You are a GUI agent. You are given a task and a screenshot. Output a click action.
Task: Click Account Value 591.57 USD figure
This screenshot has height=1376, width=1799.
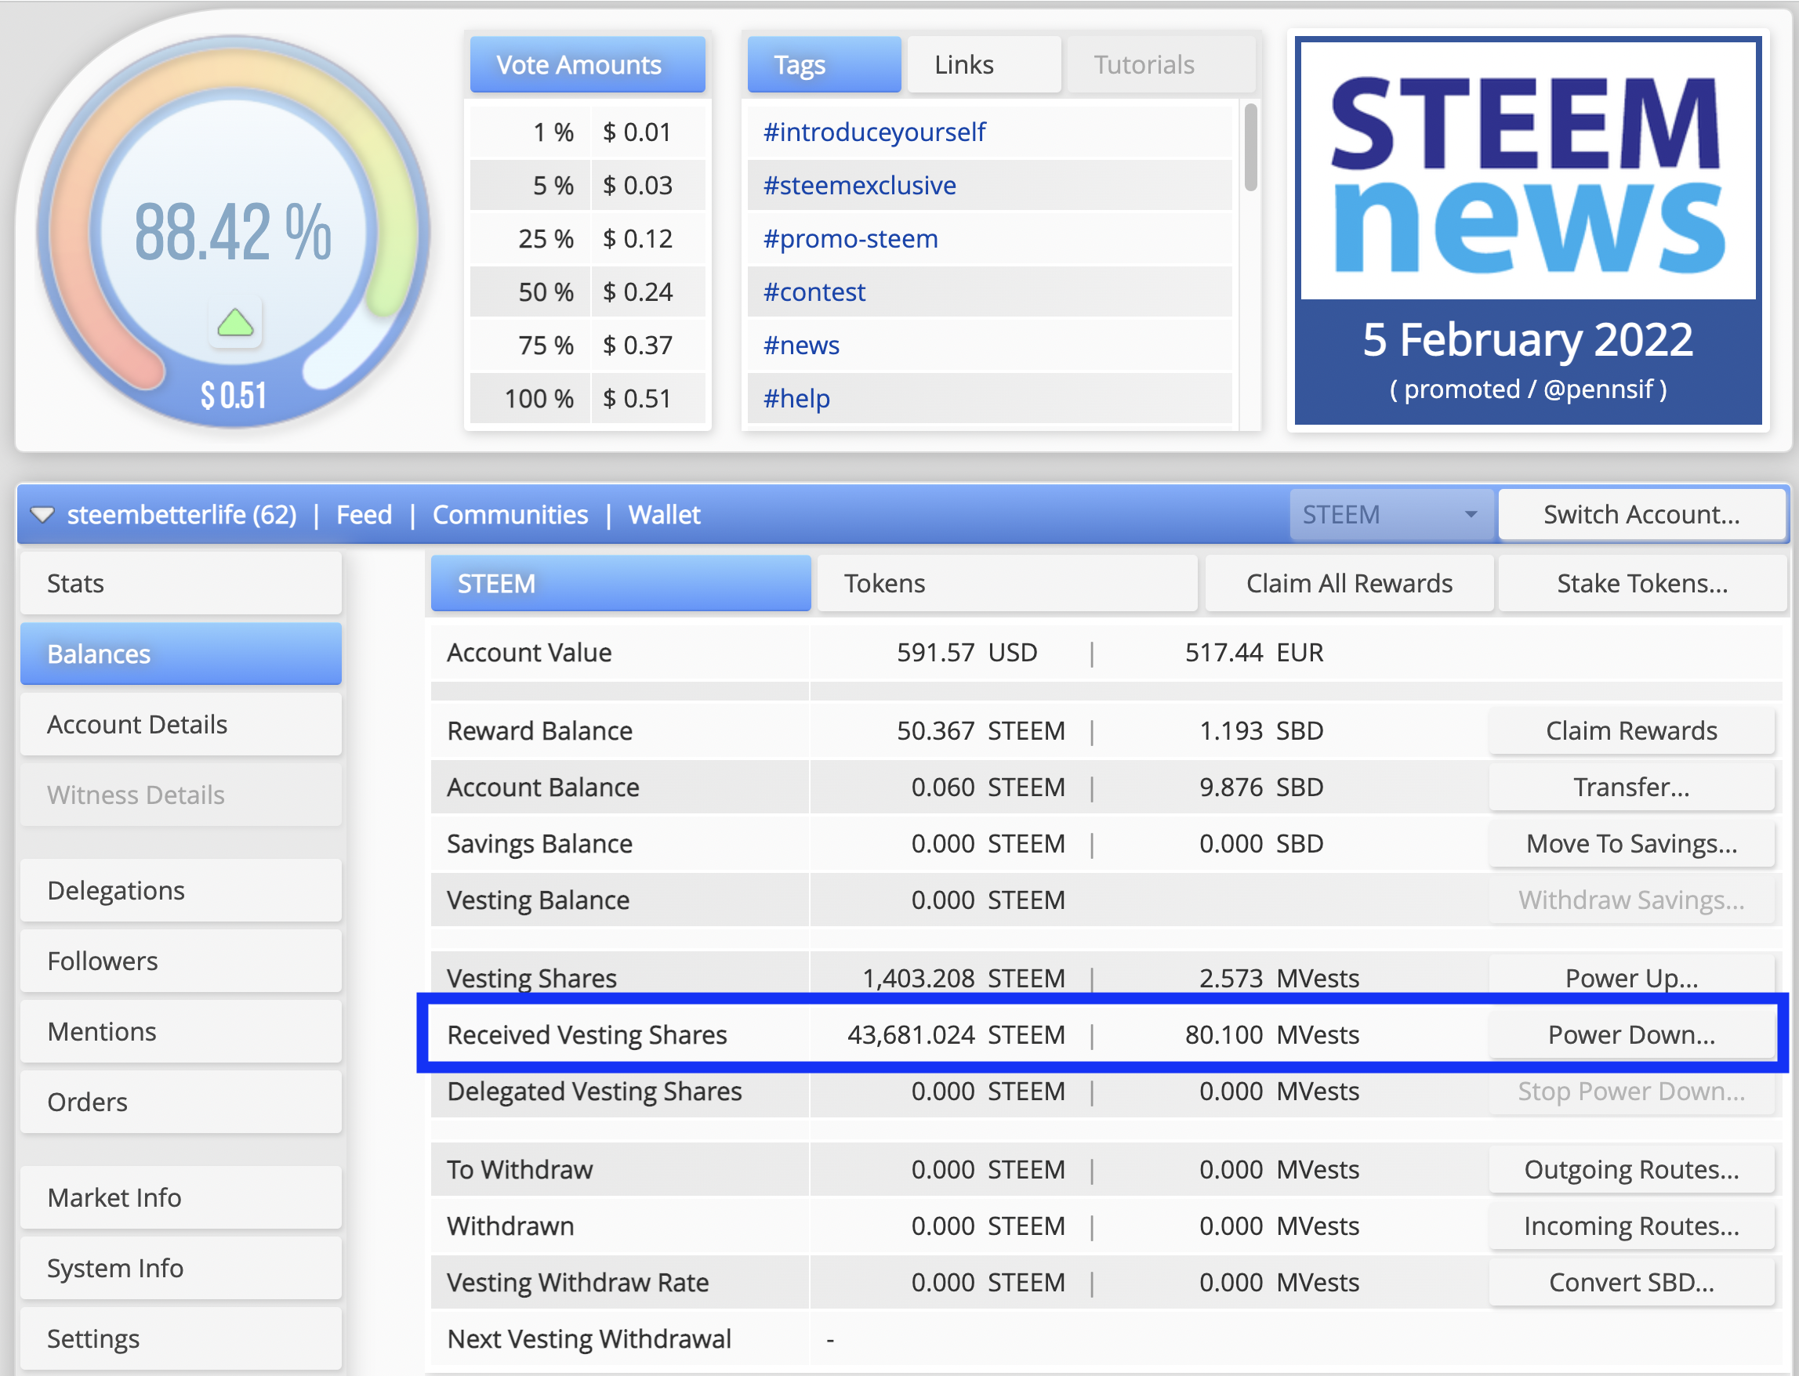coord(967,653)
